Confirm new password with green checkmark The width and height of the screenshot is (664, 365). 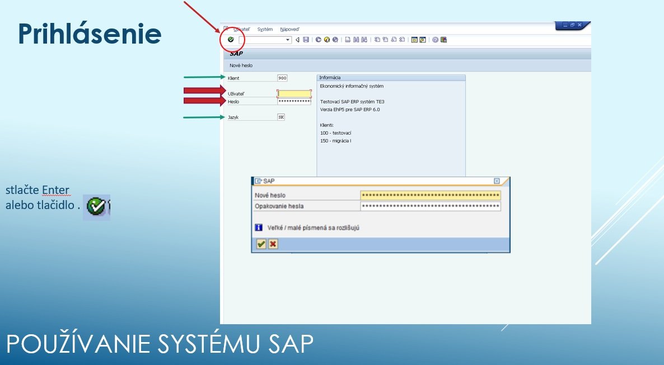[261, 244]
